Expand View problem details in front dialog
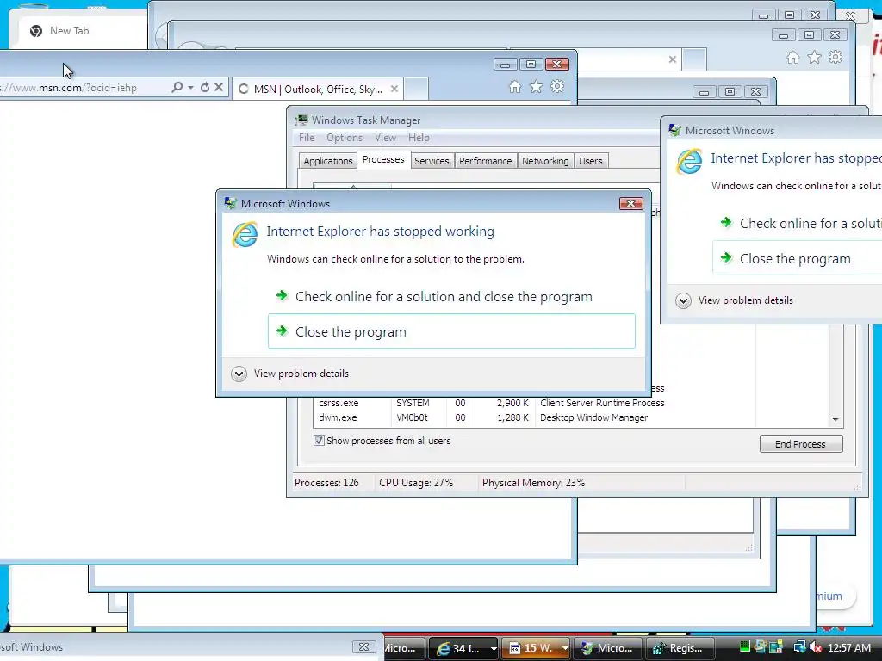Image resolution: width=882 pixels, height=661 pixels. tap(291, 374)
